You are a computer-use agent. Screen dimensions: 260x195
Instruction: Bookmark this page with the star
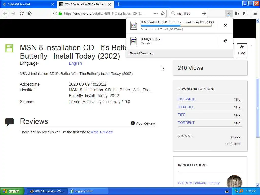coord(163,13)
